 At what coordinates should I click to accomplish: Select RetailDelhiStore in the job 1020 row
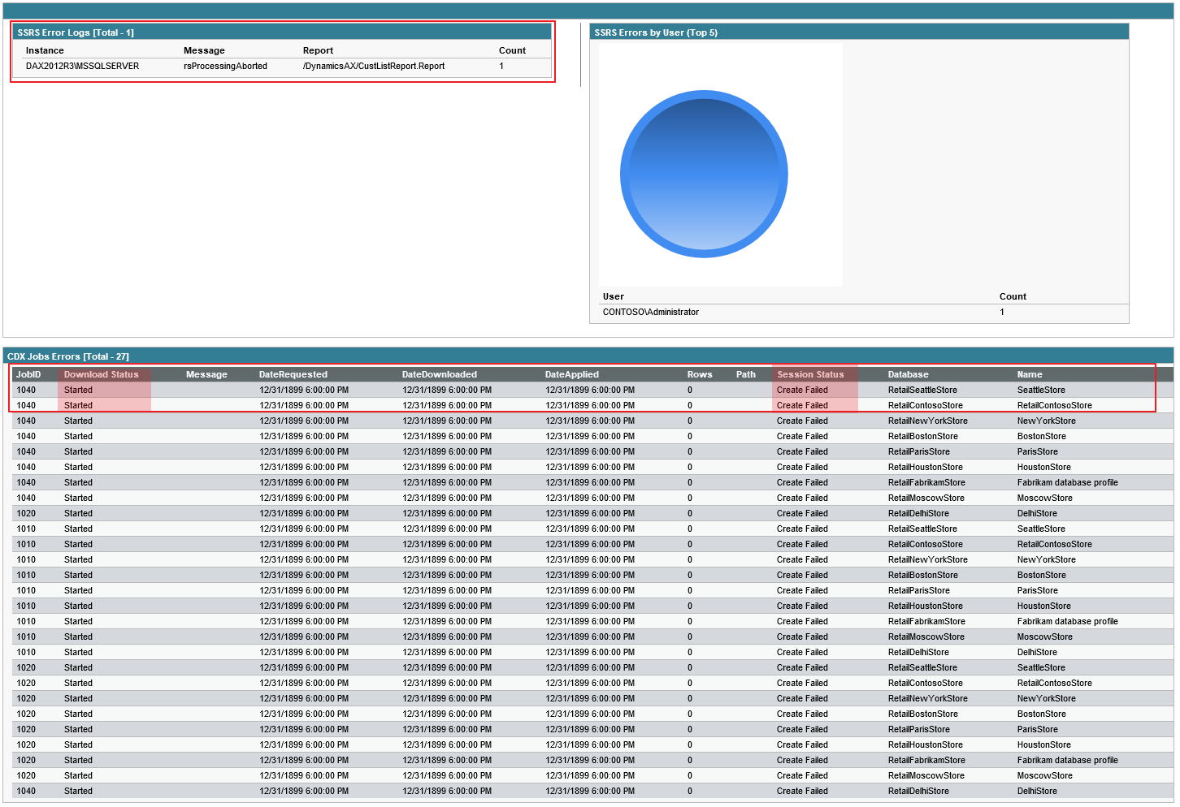pyautogui.click(x=918, y=513)
